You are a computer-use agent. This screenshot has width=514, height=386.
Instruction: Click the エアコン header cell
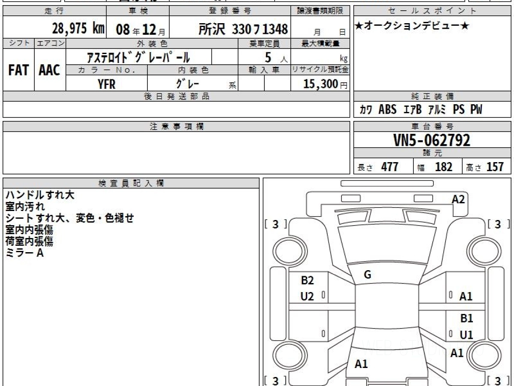50,43
